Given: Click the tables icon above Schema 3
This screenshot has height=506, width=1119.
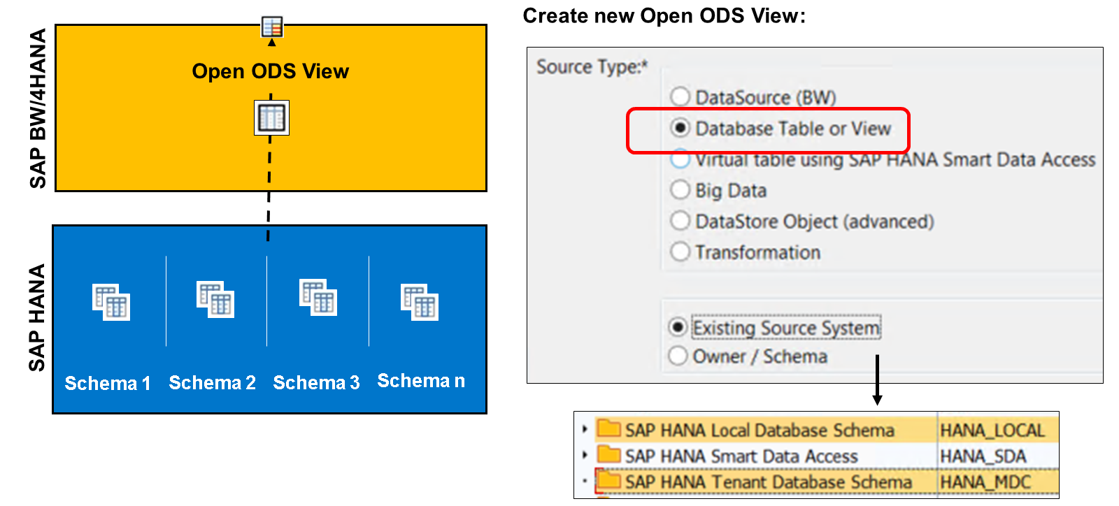Looking at the screenshot, I should (x=318, y=297).
